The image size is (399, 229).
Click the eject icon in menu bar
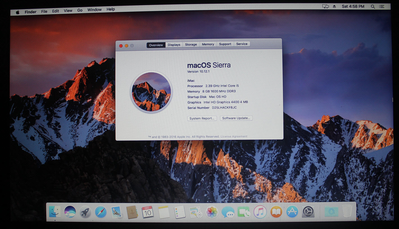334,6
